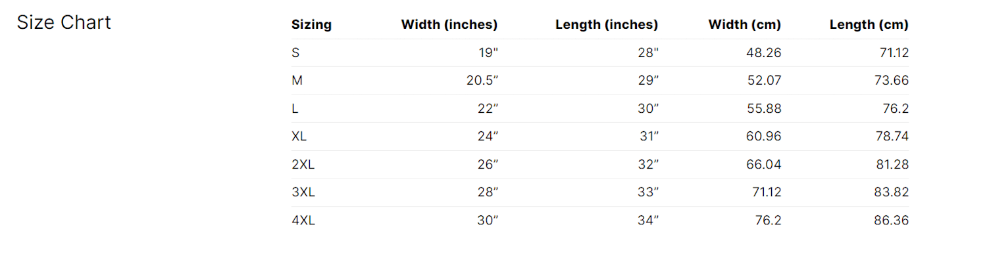The height and width of the screenshot is (271, 987).
Task: Click the Width (cm) column header
Action: 744,25
